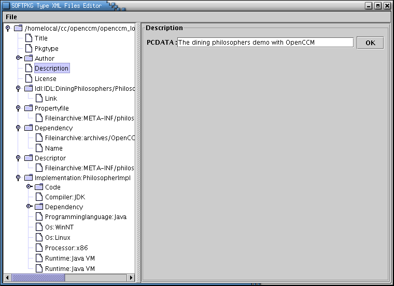This screenshot has width=394, height=286.
Task: Click the Title document icon
Action: point(29,38)
